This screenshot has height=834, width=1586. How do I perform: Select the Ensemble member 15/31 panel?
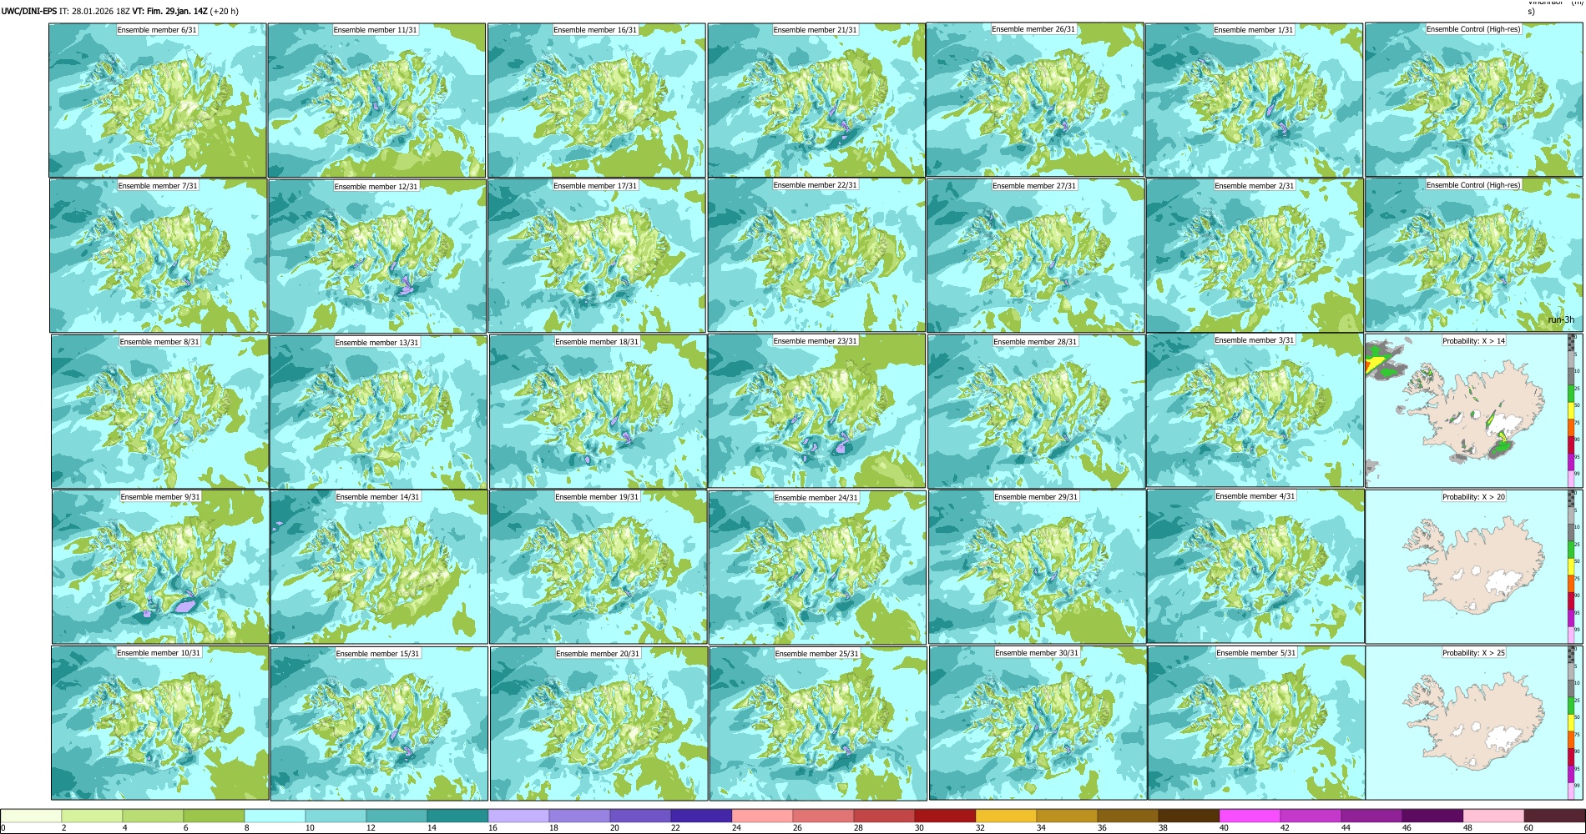(379, 724)
